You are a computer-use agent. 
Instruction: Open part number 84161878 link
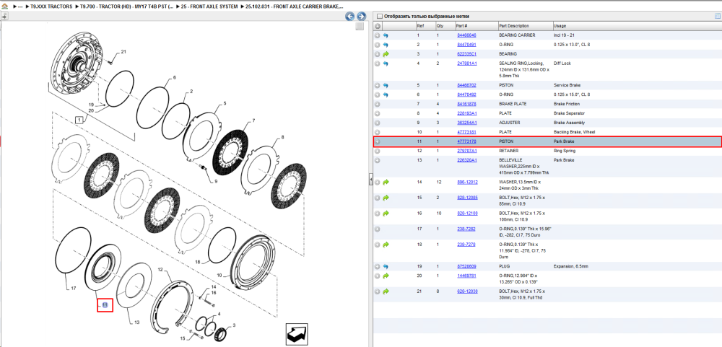click(x=466, y=104)
